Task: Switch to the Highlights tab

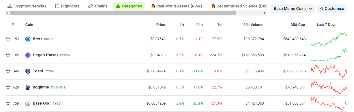Action: (x=67, y=6)
